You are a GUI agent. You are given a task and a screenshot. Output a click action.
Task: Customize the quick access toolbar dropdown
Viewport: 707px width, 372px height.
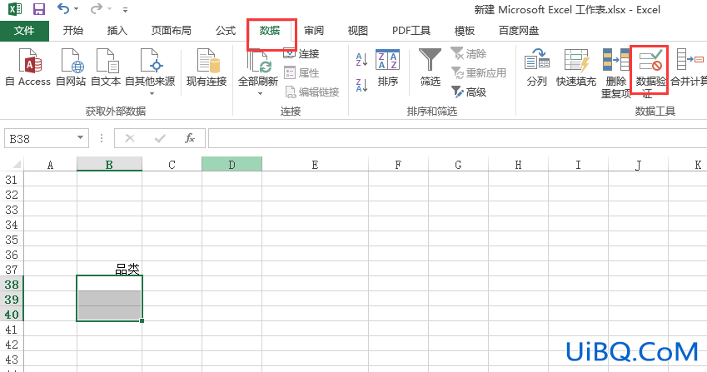125,9
